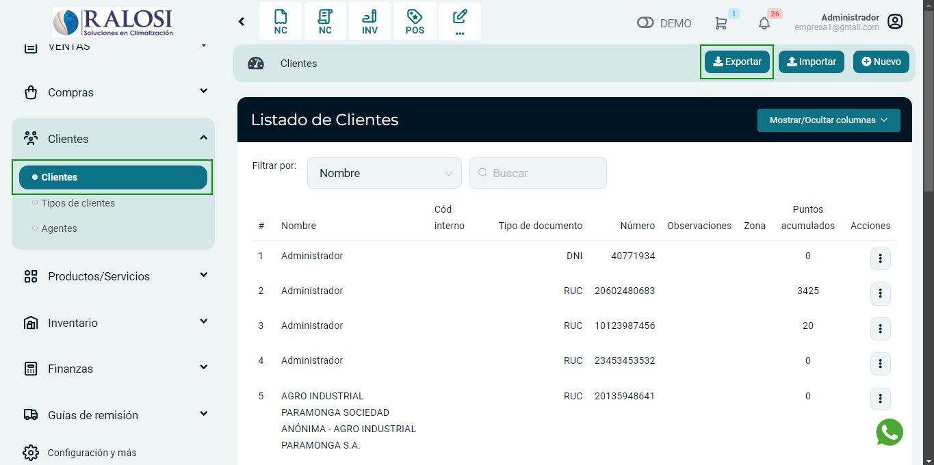Open the INV shortcut icon
Screen dimensions: 934x465
click(x=369, y=21)
